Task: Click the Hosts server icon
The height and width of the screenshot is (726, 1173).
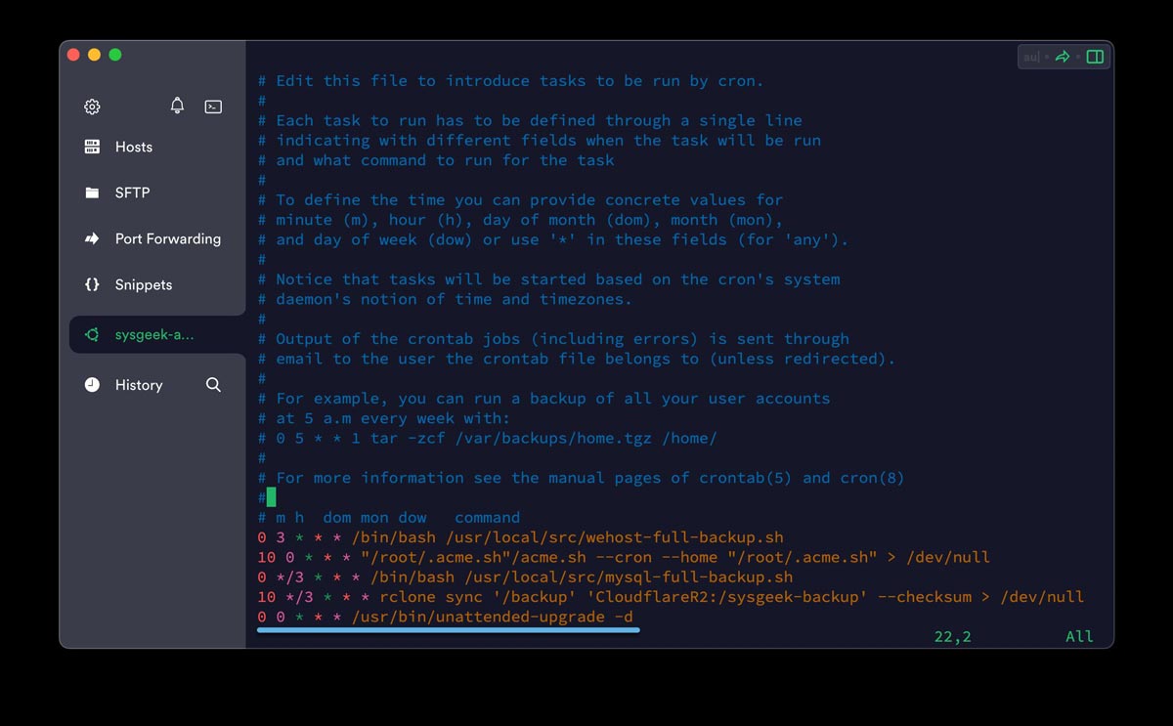Action: click(92, 147)
